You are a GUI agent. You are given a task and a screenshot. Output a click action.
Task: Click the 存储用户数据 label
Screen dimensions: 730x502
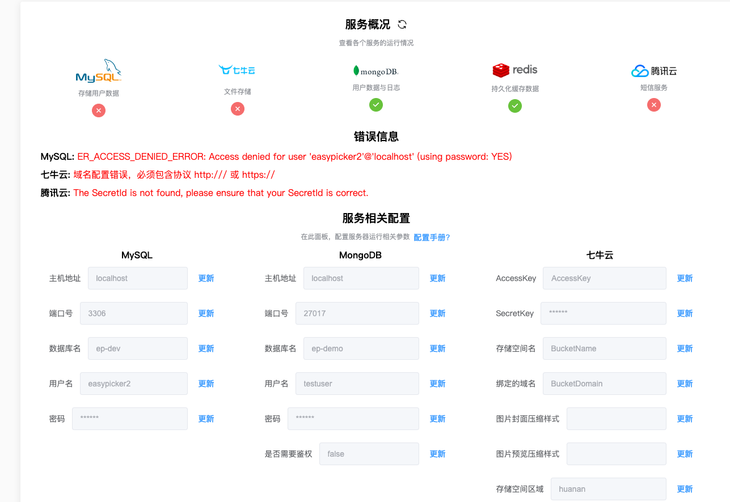(99, 93)
